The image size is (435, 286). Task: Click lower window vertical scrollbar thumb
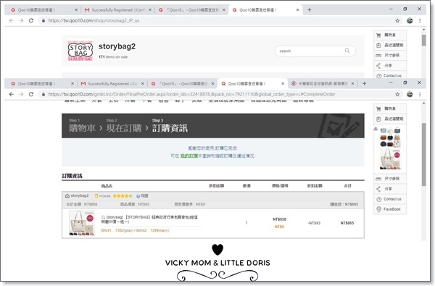(423, 155)
